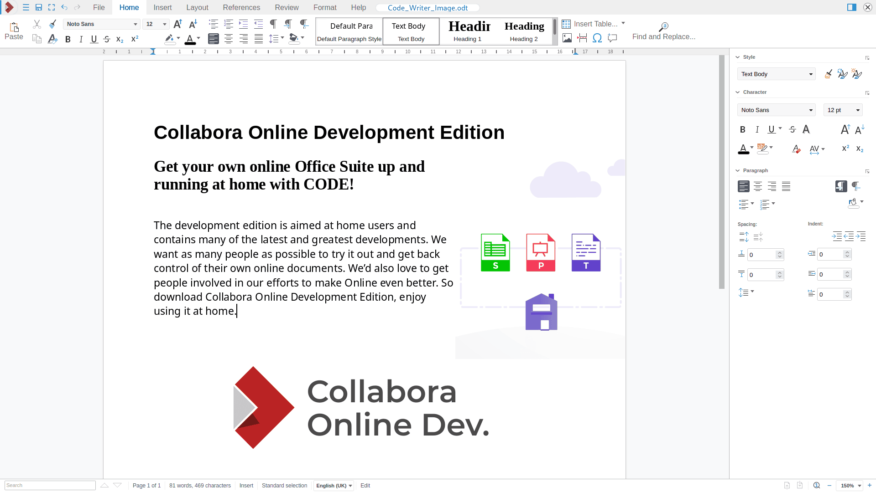Switch to the Layout tab
The image size is (876, 492).
pos(197,7)
